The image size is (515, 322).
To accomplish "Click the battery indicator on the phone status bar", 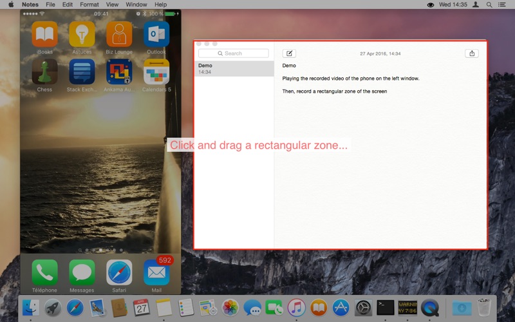I will [x=171, y=14].
